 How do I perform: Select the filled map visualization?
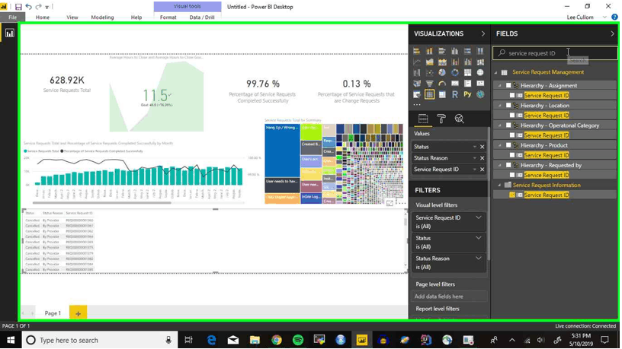(416, 84)
